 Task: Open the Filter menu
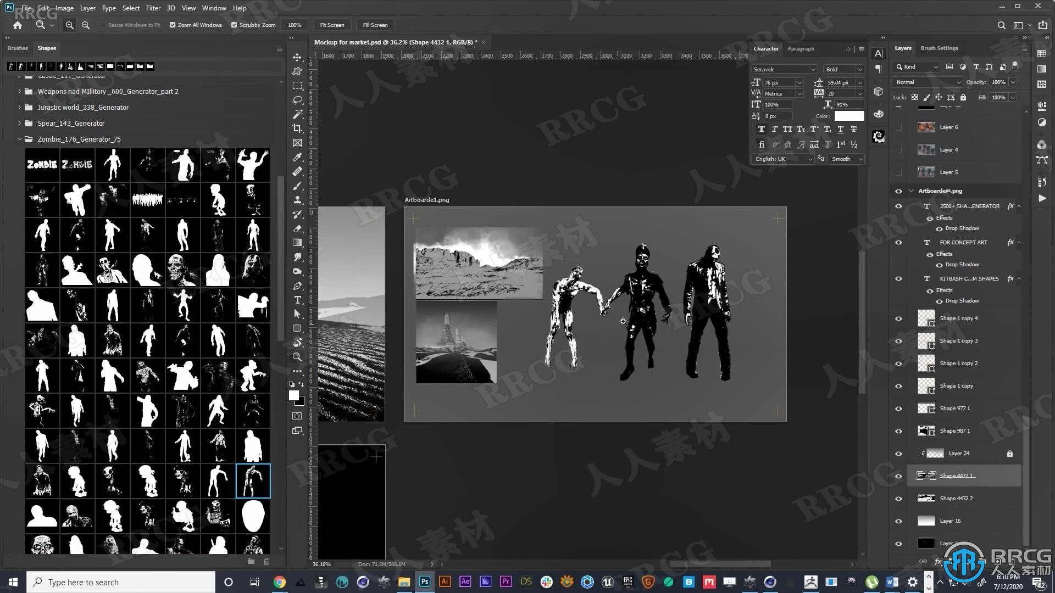coord(153,8)
